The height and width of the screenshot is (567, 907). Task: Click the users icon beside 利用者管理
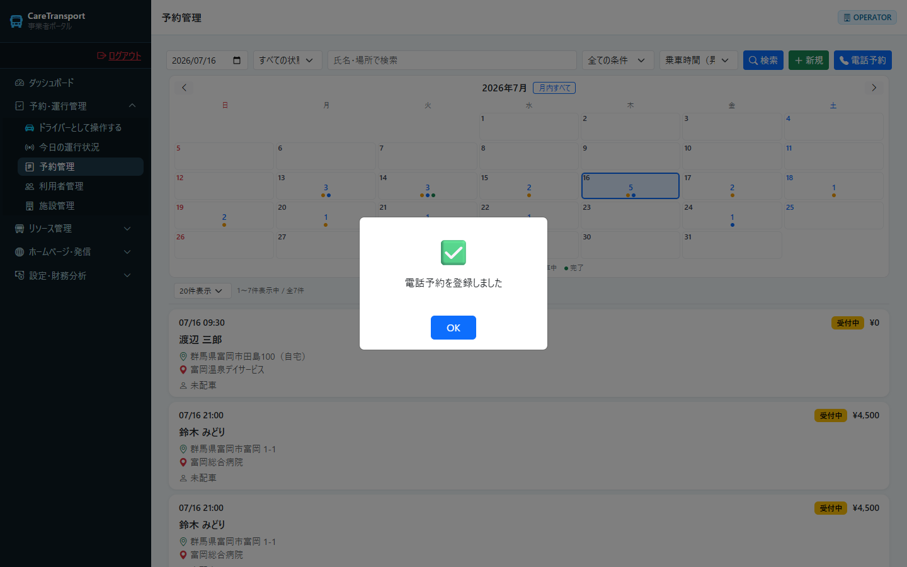(30, 186)
